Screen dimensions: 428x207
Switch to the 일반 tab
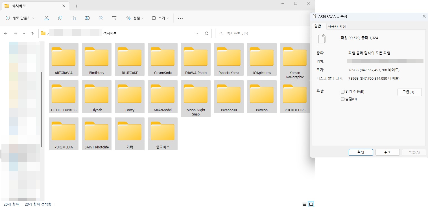pos(318,26)
